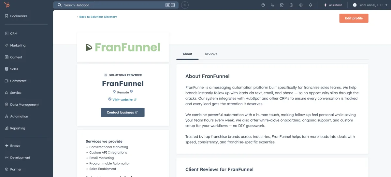Click the 'Programmable Automation' service item

(110, 163)
